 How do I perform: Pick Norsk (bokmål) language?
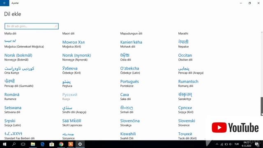coord(18,57)
